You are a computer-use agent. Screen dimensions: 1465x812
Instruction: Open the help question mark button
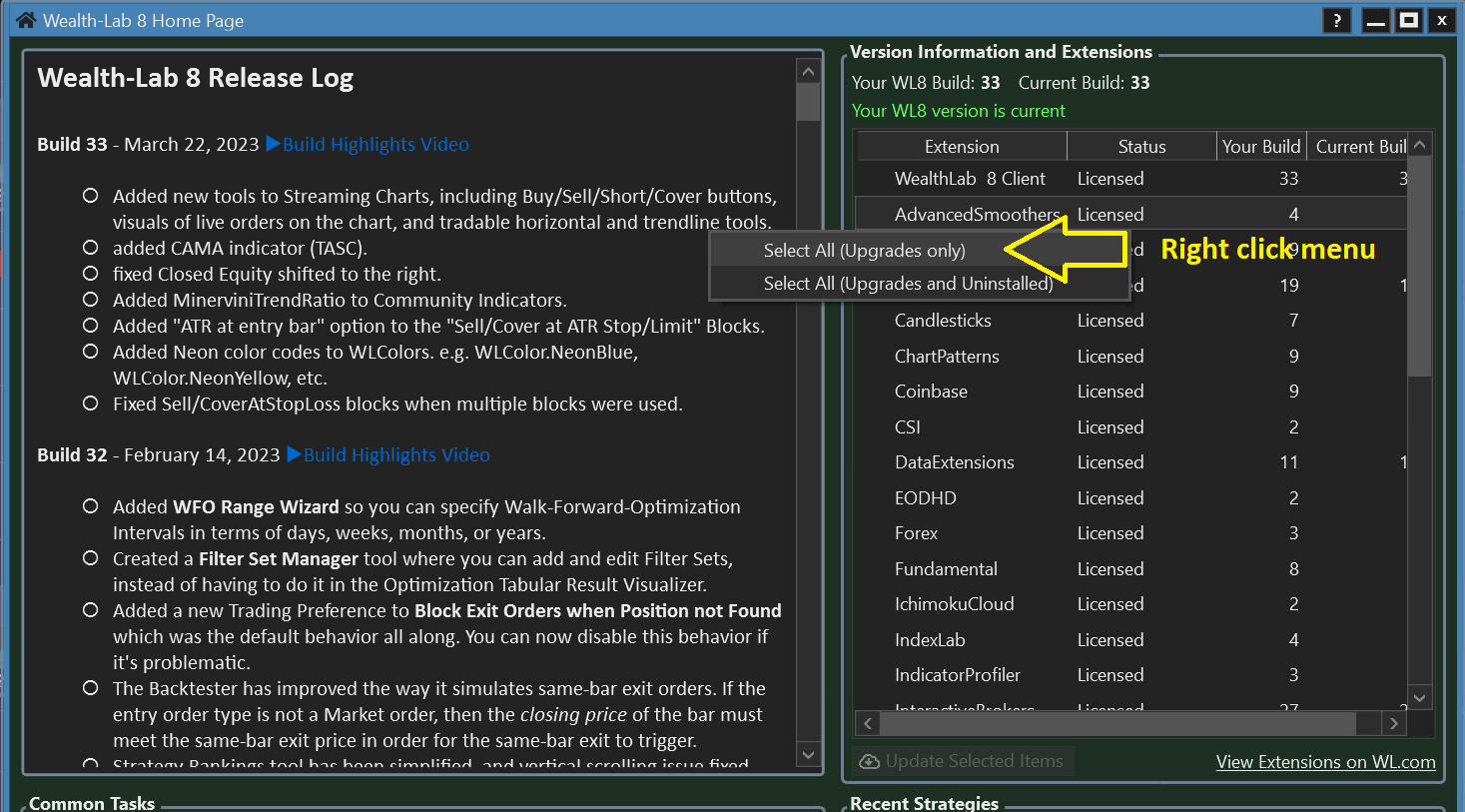1336,20
